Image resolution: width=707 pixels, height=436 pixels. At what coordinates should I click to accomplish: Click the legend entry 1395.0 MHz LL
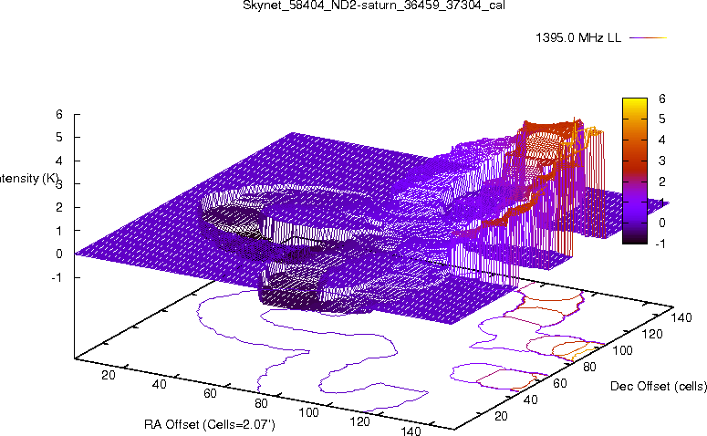pos(578,38)
